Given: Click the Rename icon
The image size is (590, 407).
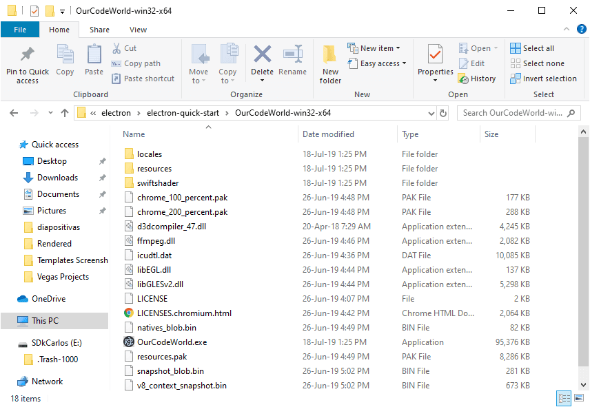Looking at the screenshot, I should [293, 54].
